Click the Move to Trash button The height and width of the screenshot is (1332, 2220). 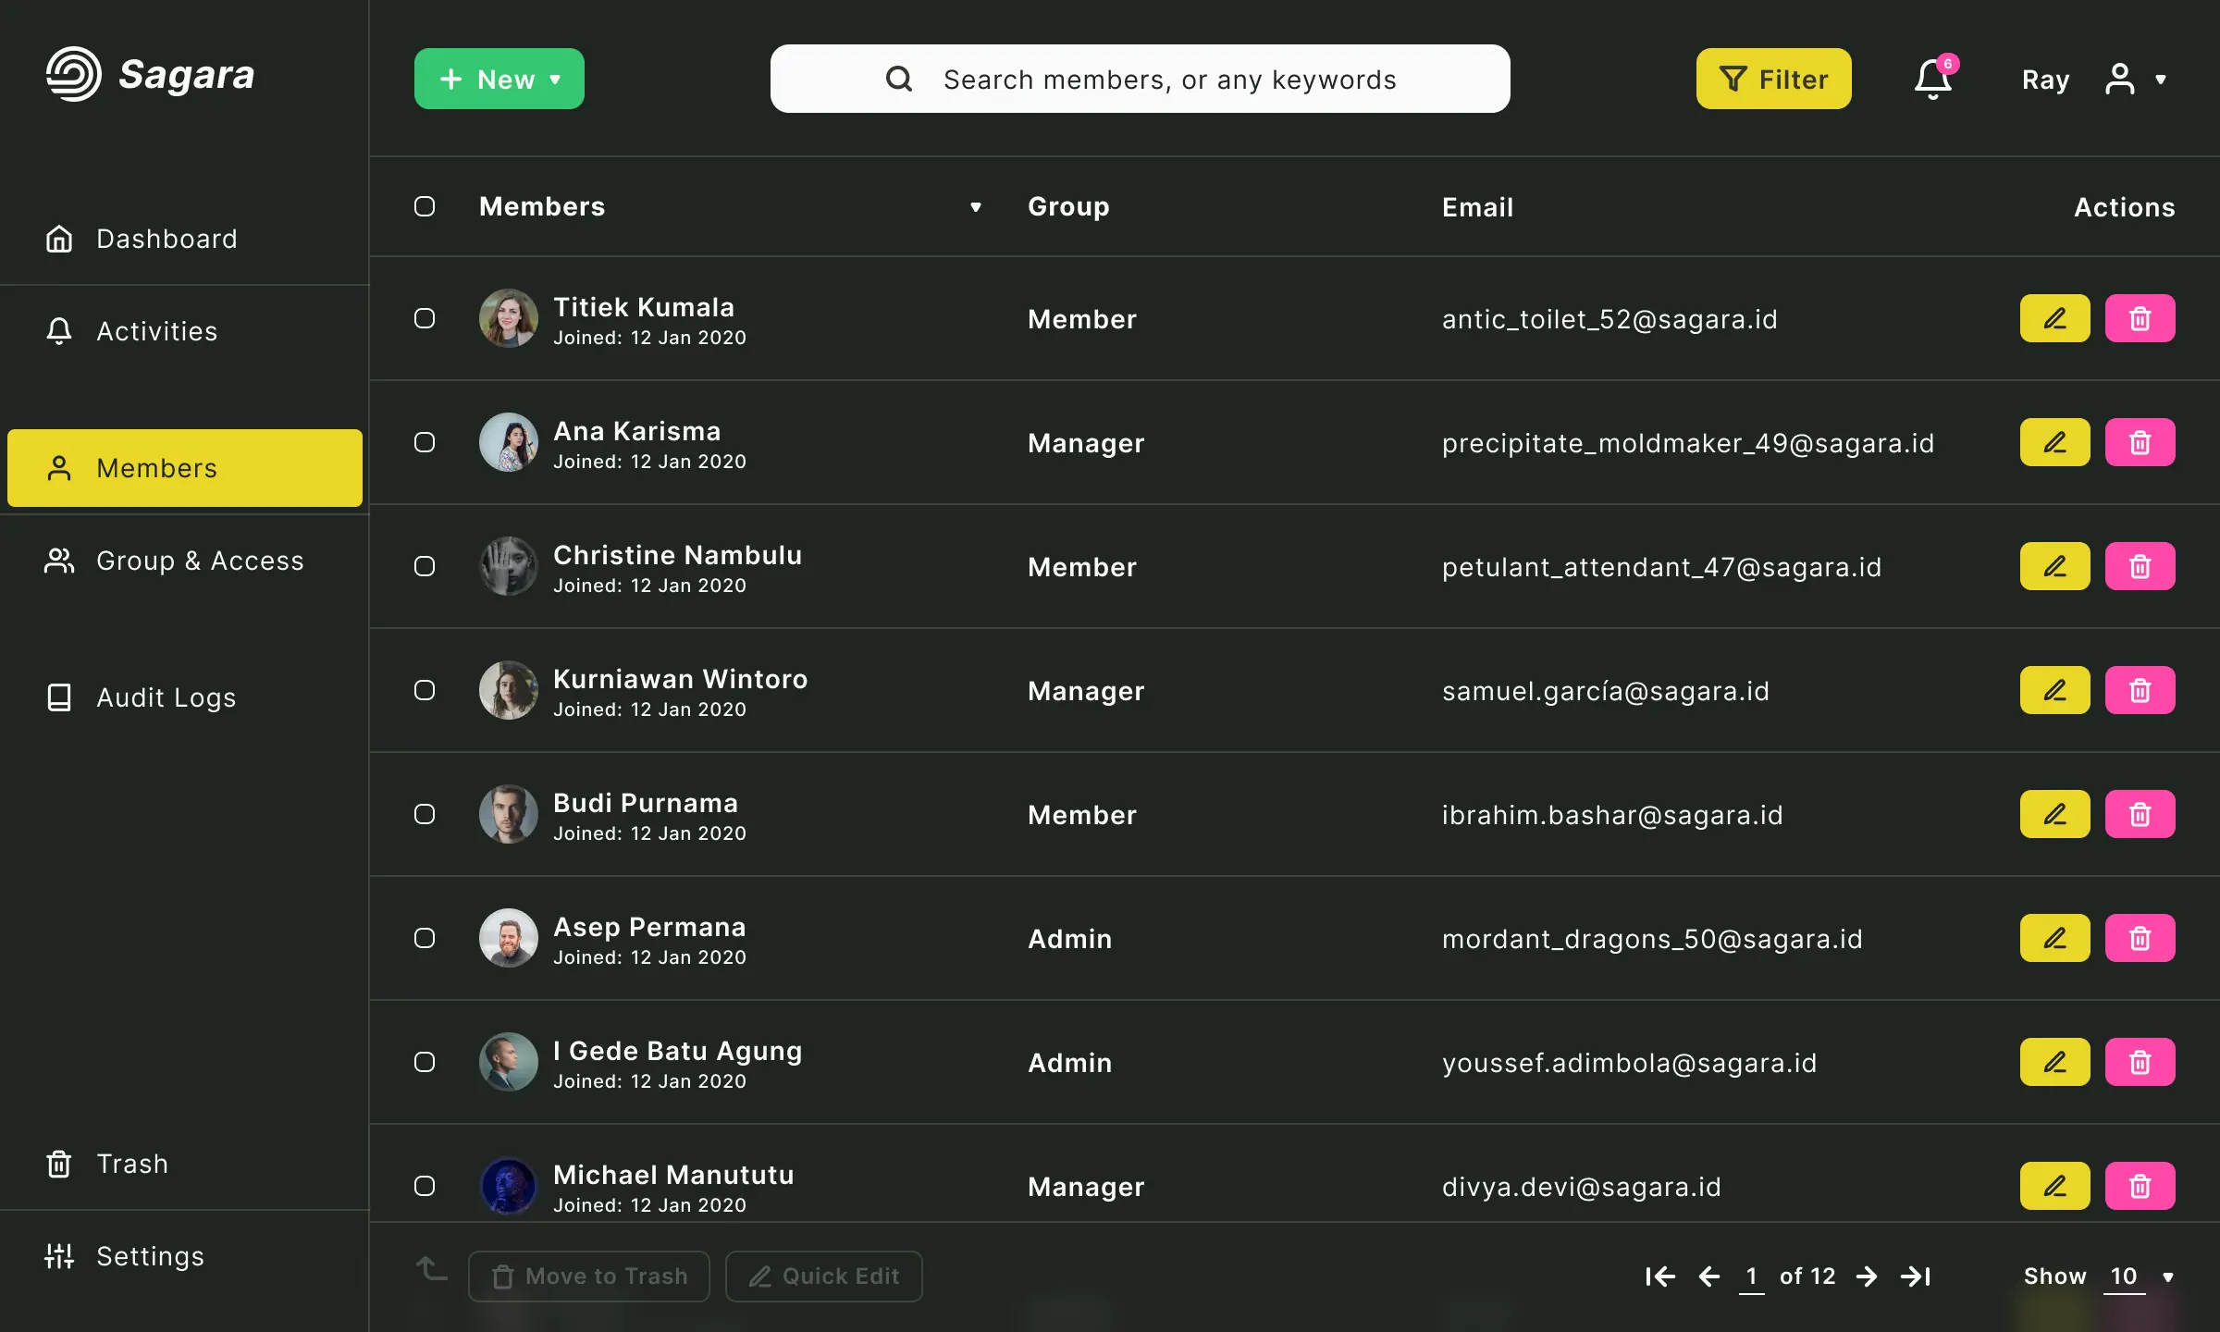pos(590,1275)
